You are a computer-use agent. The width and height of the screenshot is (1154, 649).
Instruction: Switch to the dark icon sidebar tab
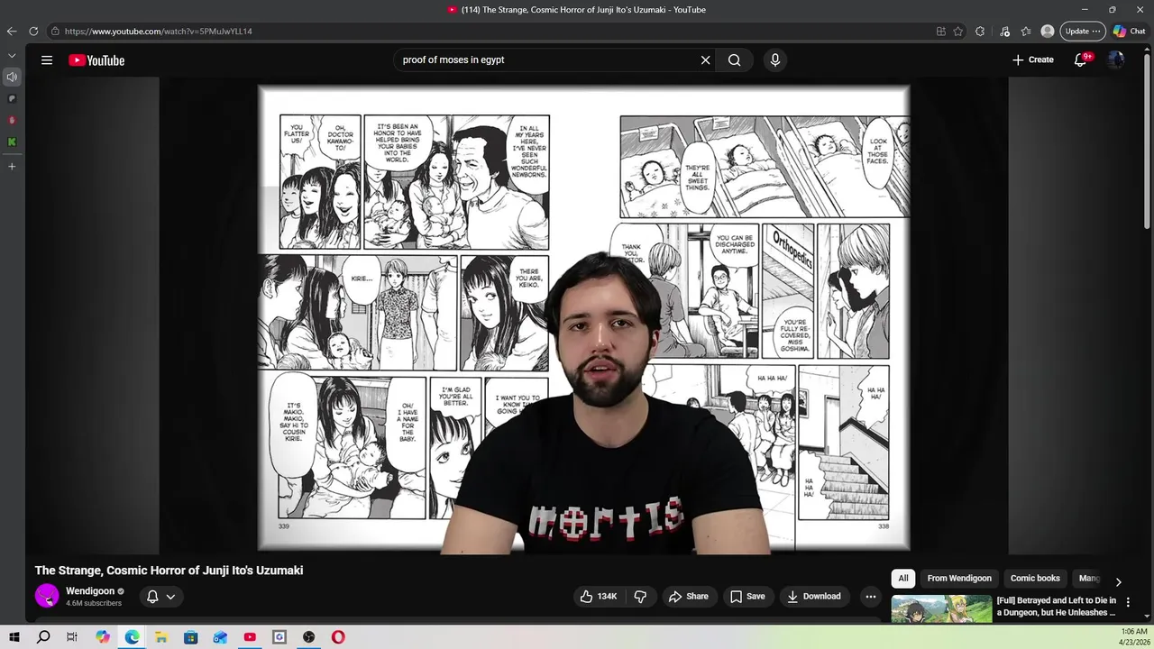[x=12, y=98]
